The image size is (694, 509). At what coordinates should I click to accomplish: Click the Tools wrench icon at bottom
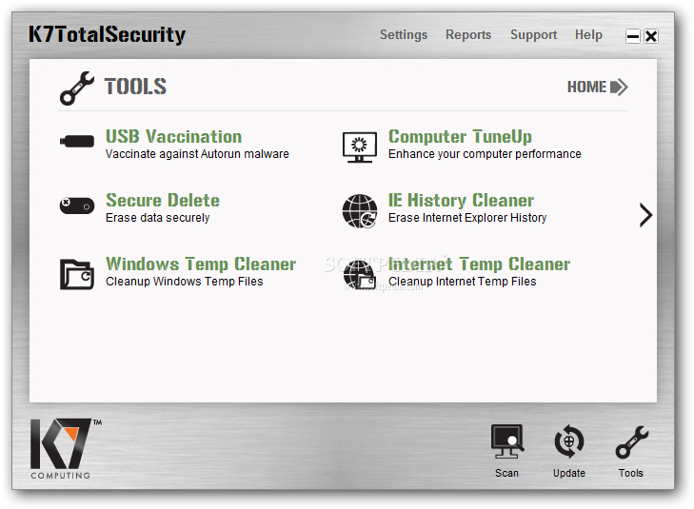point(631,441)
